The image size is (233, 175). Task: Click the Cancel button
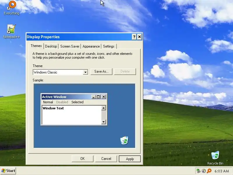point(106,159)
